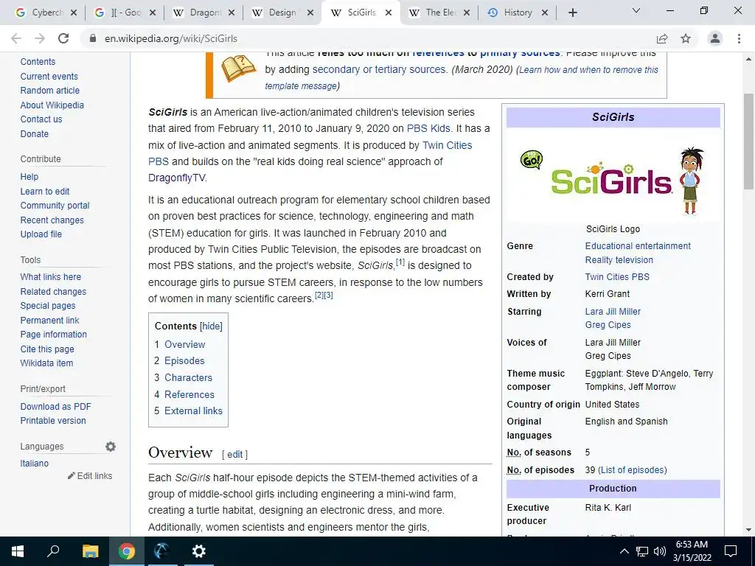Click the volume speaker icon
The image size is (755, 566).
pyautogui.click(x=660, y=551)
